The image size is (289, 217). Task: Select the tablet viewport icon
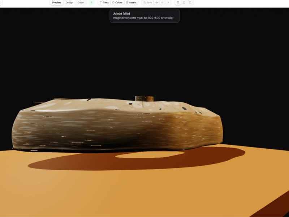[x=184, y=3]
